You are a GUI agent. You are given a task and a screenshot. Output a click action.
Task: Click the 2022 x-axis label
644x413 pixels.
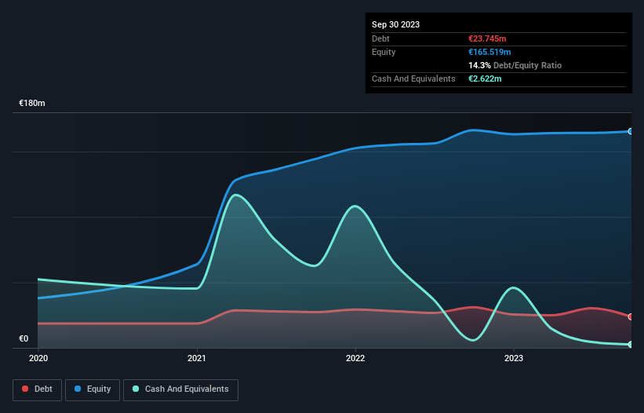(x=355, y=358)
